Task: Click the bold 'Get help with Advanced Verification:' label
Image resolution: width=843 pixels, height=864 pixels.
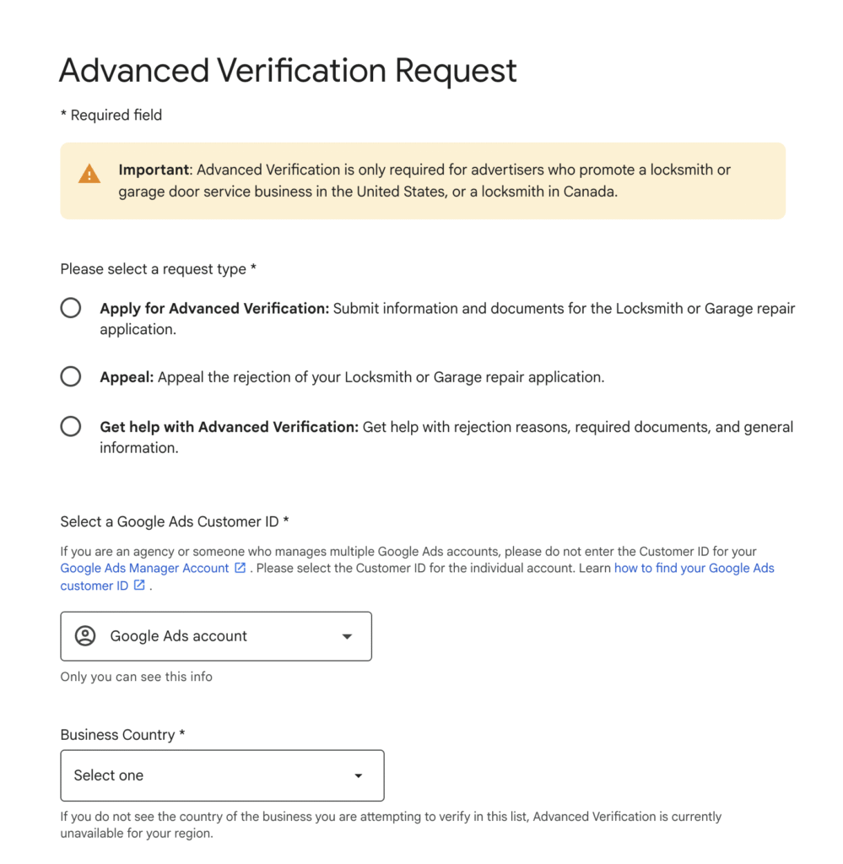Action: pos(230,427)
